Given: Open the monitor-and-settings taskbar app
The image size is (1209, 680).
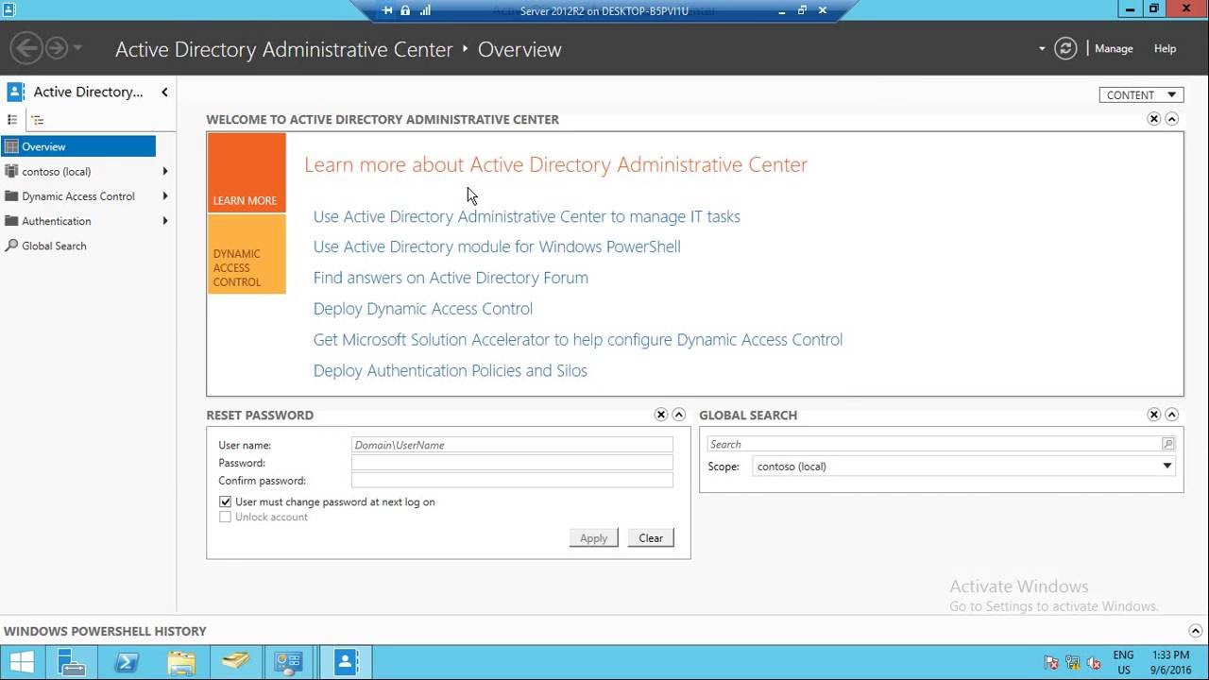Looking at the screenshot, I should pyautogui.click(x=288, y=662).
